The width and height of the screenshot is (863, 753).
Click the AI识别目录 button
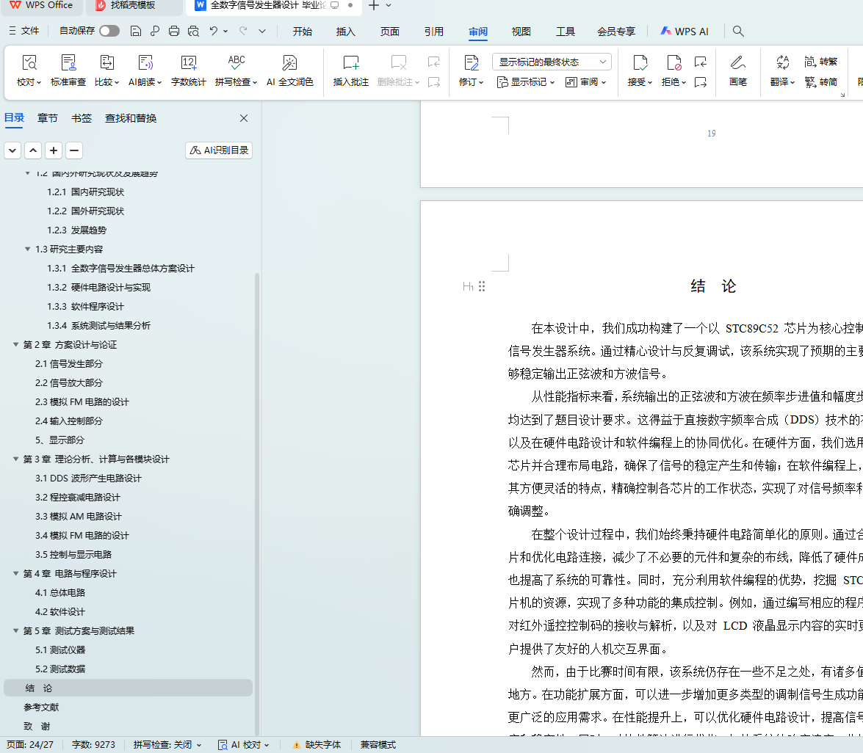point(220,150)
